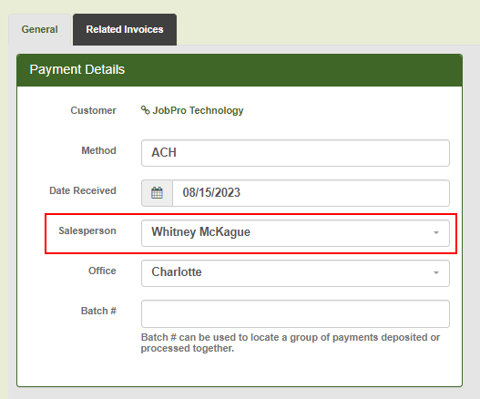The width and height of the screenshot is (480, 399).
Task: Click the Batch # help text description
Action: [291, 343]
